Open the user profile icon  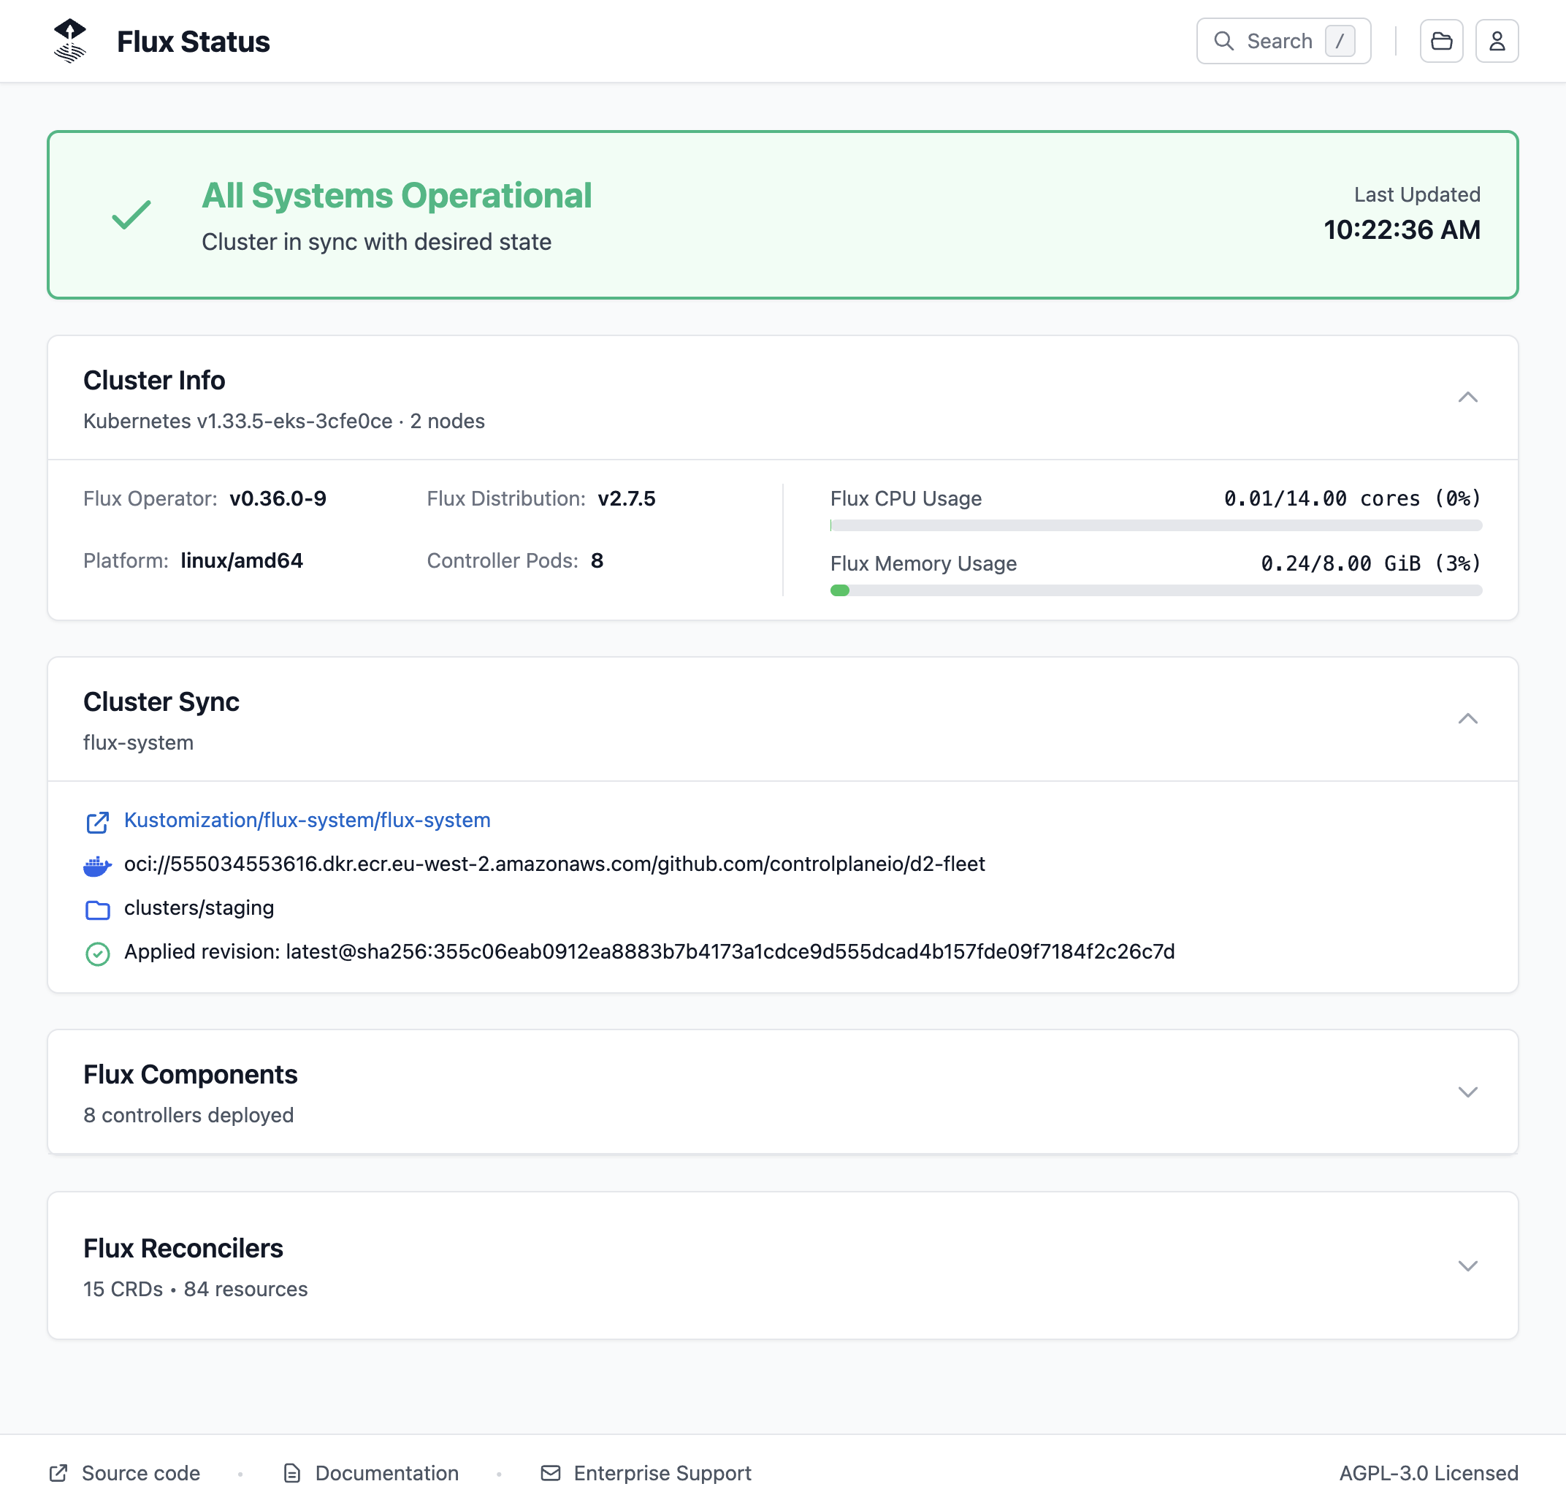(1497, 41)
